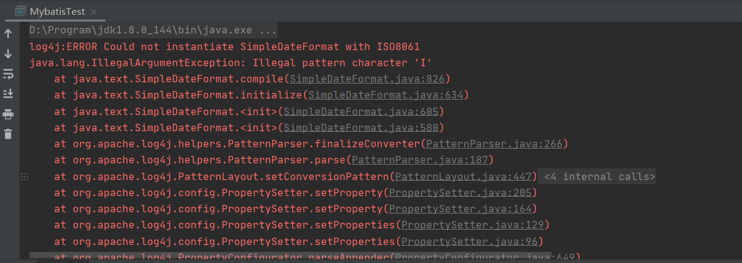742x263 pixels.
Task: Toggle the Soft-Wrap icon
Action: tap(8, 74)
